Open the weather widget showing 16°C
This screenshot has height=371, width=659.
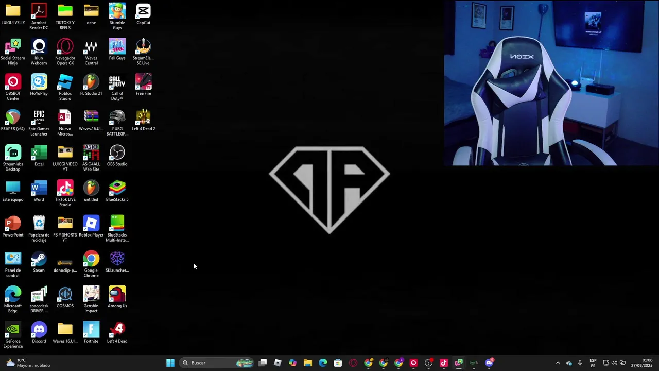tap(28, 363)
